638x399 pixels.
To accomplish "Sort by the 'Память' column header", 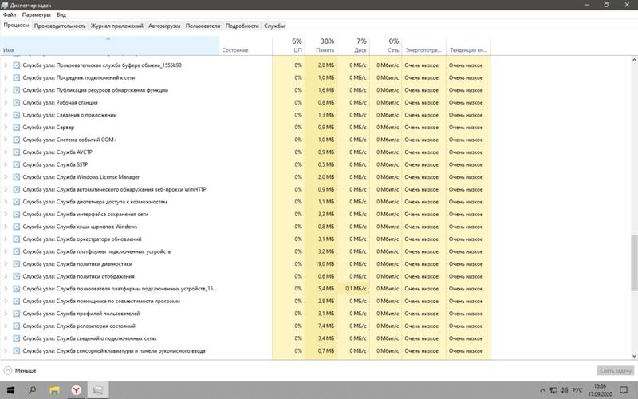I will pyautogui.click(x=321, y=45).
